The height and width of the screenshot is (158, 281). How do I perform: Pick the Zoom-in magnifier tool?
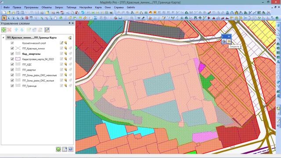coord(42,18)
